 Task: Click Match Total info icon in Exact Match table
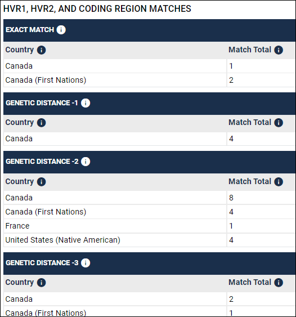(279, 50)
